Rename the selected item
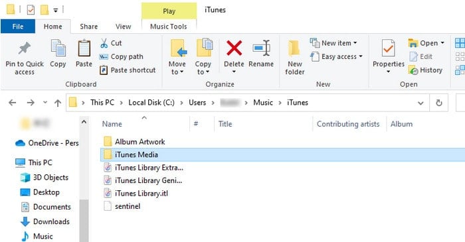This screenshot has width=465, height=242. (261, 54)
